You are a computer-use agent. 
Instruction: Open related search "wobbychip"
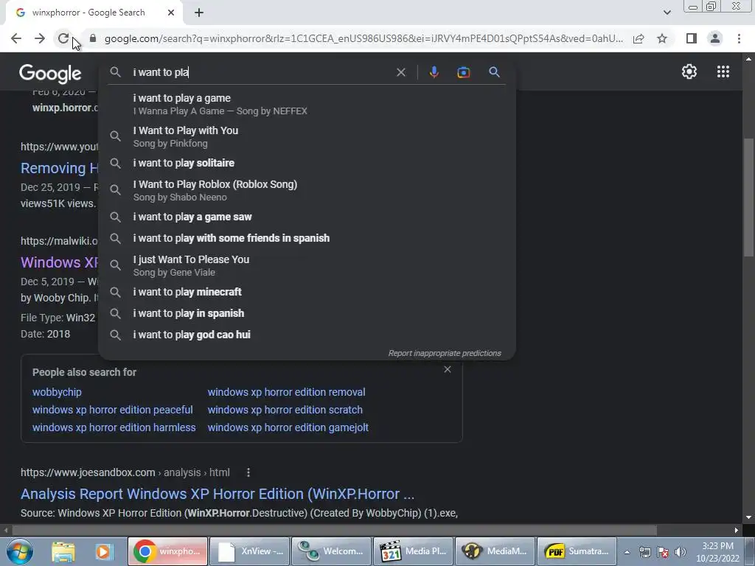click(x=57, y=392)
